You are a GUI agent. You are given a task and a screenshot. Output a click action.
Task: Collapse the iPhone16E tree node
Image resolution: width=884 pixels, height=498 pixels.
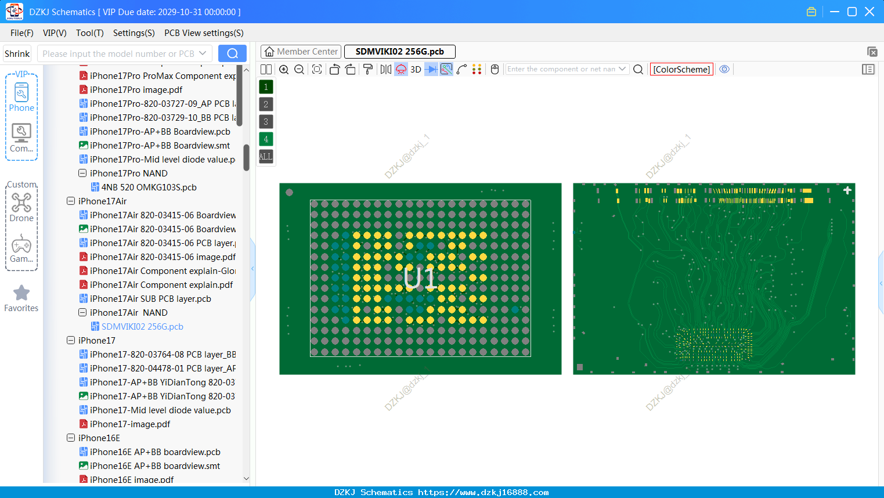pos(71,438)
